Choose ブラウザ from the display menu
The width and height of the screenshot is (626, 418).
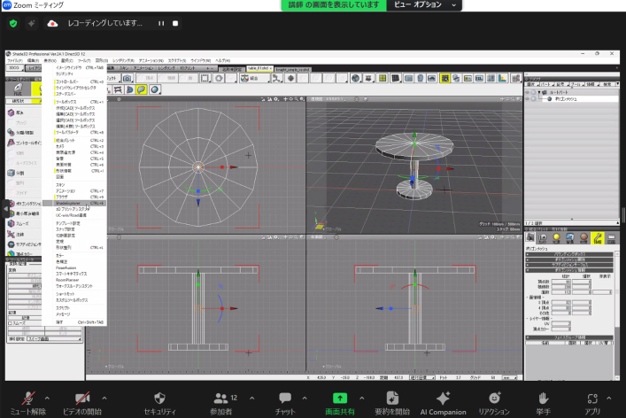(74, 197)
